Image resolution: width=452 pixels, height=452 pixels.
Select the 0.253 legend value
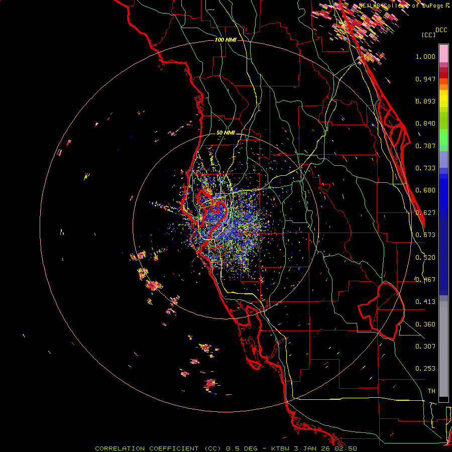(x=425, y=369)
